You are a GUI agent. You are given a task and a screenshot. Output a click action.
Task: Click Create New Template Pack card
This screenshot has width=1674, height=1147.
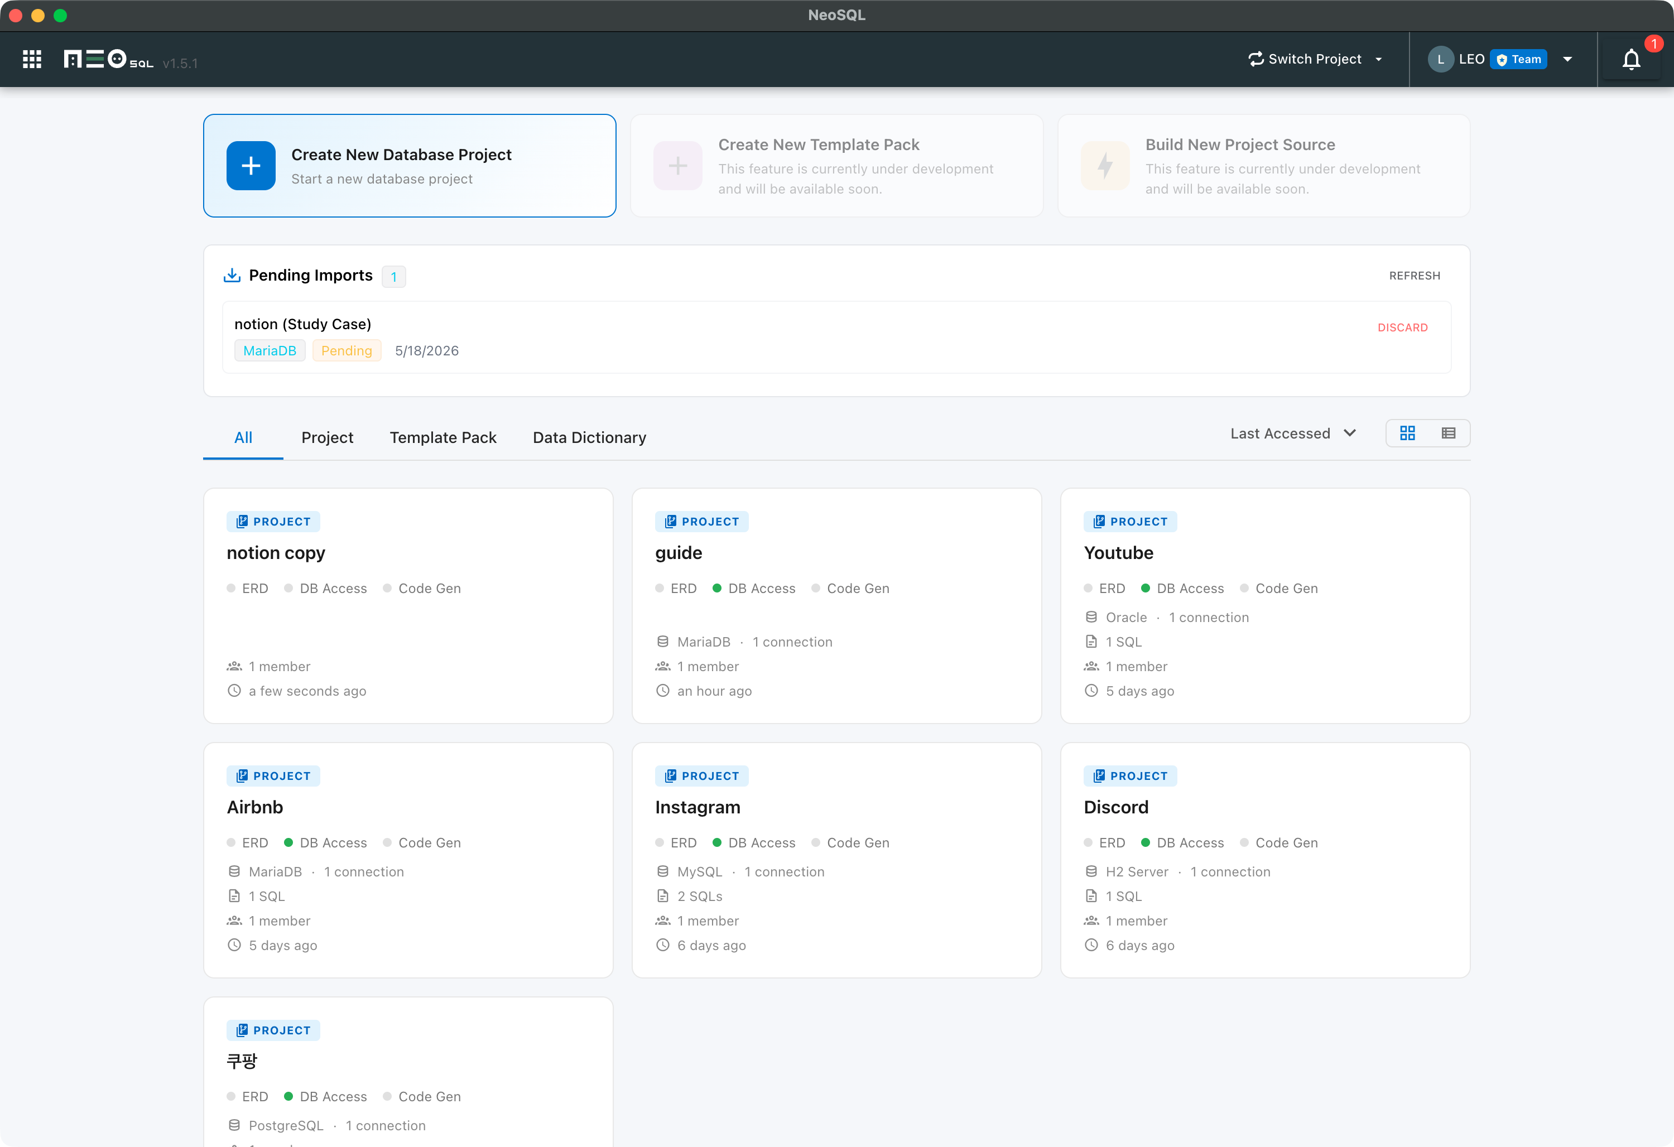[x=837, y=166]
